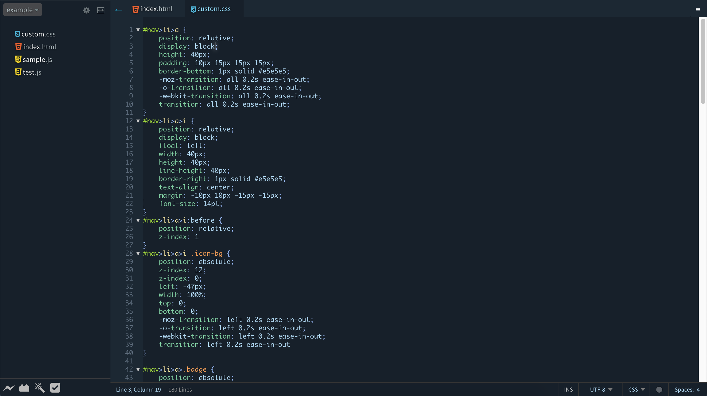This screenshot has height=396, width=707.
Task: Click the Live Preview lightning icon
Action: tap(9, 388)
